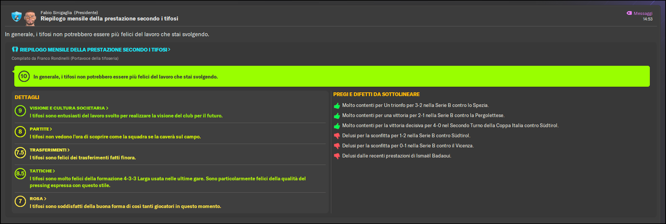Click the 8.5 rating circle for Tattiche
Image resolution: width=666 pixels, height=224 pixels.
(x=20, y=174)
